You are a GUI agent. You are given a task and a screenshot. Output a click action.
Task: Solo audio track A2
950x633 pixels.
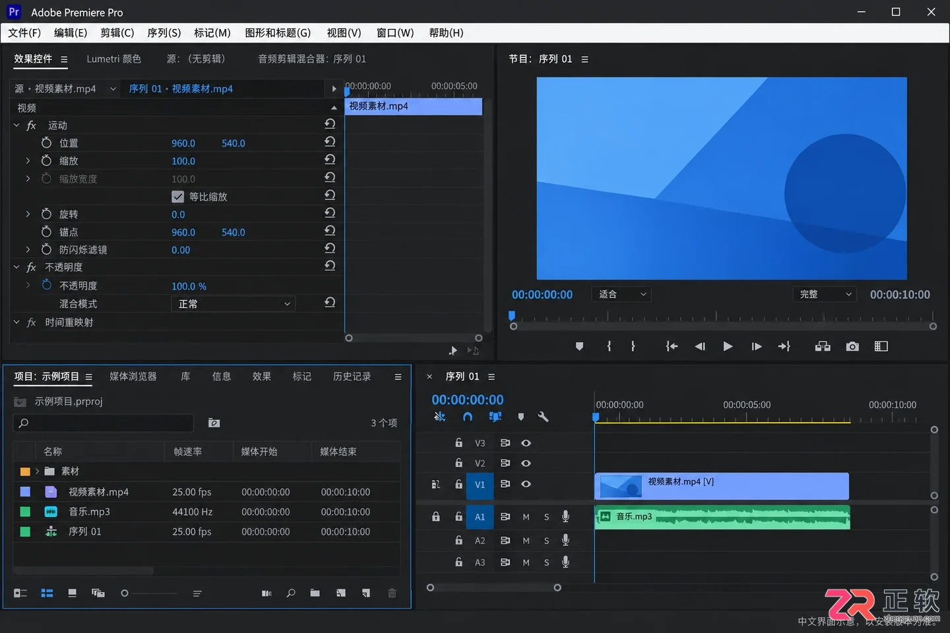pos(546,541)
